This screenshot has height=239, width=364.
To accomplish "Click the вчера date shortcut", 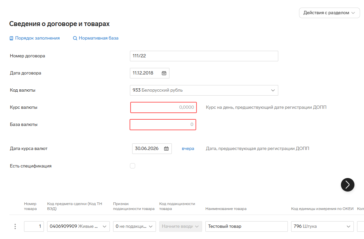I will coord(188,148).
